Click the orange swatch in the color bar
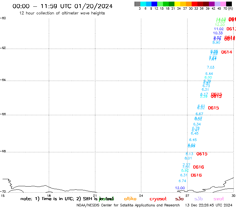This screenshot has width=236, height=208. [x=189, y=4]
